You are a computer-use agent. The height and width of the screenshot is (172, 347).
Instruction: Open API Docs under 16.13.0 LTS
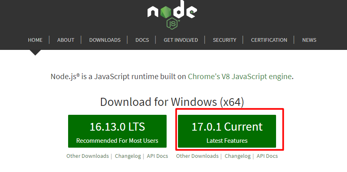click(x=157, y=156)
